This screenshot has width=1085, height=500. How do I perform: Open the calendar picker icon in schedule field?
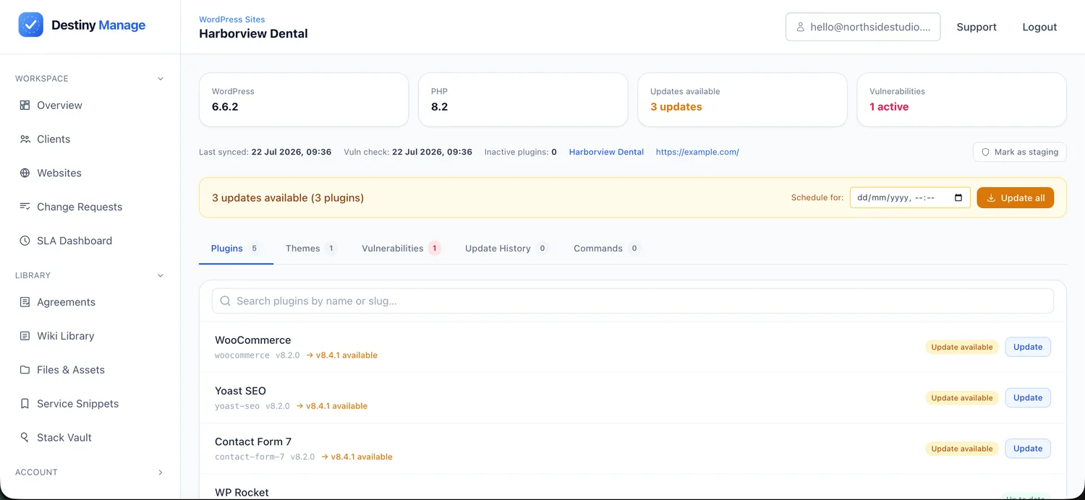coord(958,198)
